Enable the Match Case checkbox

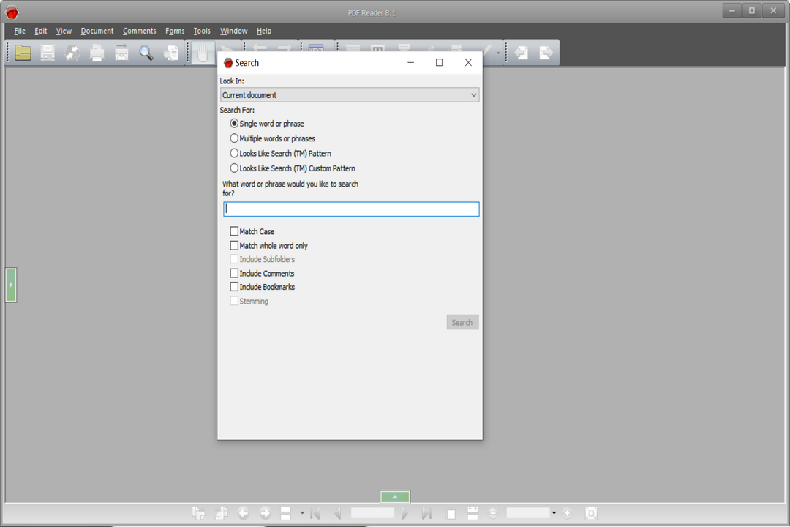235,231
